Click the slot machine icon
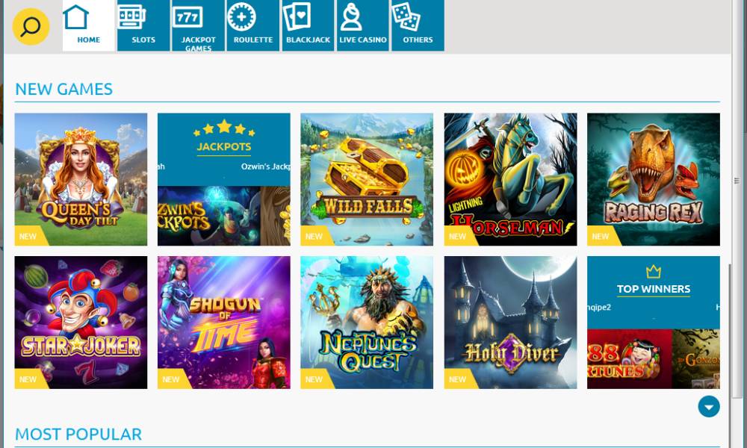Image resolution: width=747 pixels, height=448 pixels. [131, 17]
